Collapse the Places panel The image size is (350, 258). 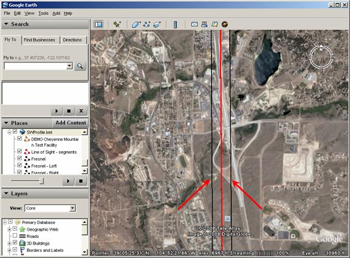coord(6,123)
